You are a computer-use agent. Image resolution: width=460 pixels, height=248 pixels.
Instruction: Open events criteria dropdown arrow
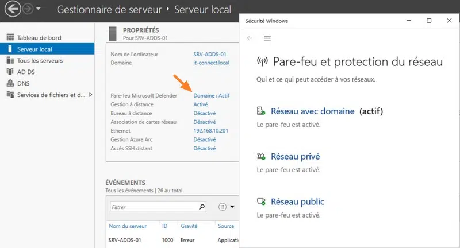(x=232, y=207)
